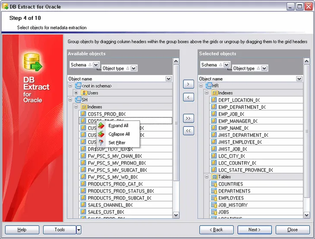Click the SH Indexes folder icon
This screenshot has width=315, height=239.
[84, 107]
